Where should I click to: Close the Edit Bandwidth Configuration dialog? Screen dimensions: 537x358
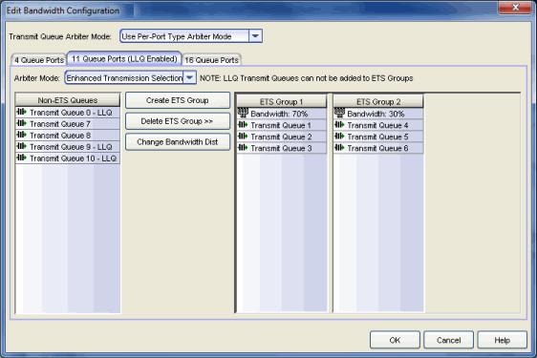516,8
